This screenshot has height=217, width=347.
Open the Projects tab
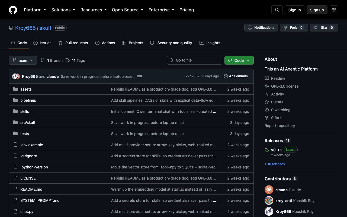133,43
